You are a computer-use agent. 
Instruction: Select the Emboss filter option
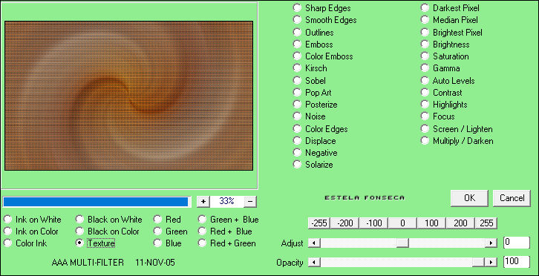pyautogui.click(x=313, y=45)
